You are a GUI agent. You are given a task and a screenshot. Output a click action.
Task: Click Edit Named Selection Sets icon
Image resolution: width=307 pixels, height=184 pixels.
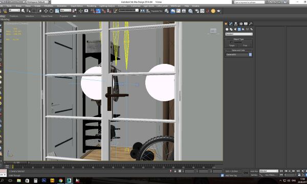coord(116,11)
